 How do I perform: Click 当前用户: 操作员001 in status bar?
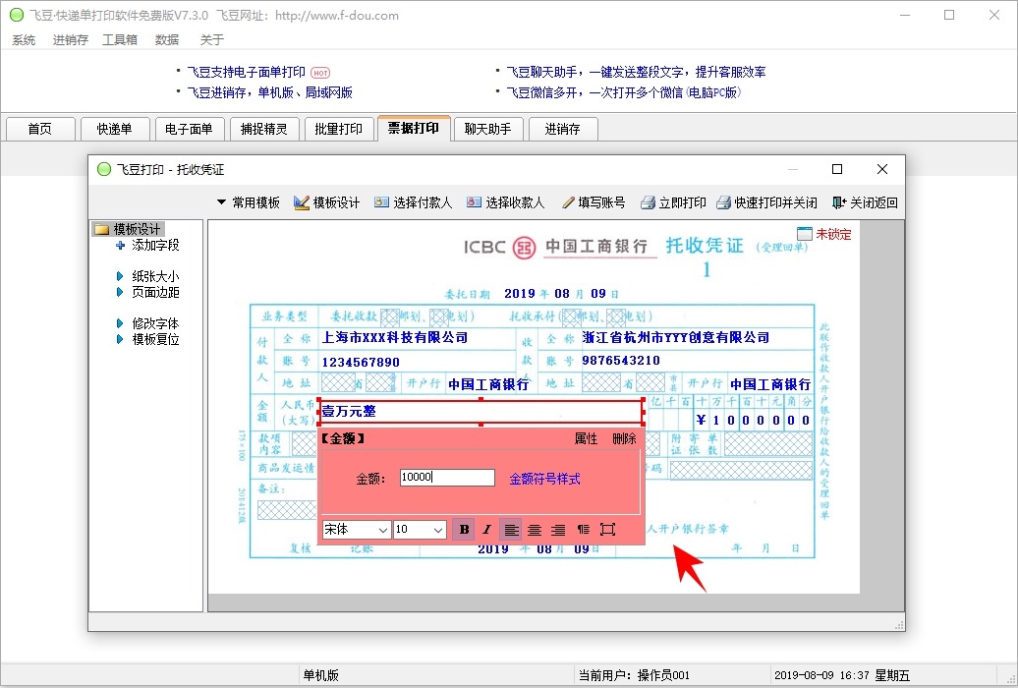pos(635,675)
